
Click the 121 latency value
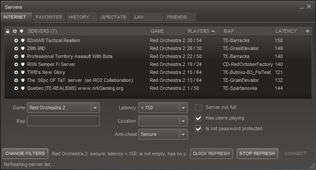click(279, 72)
